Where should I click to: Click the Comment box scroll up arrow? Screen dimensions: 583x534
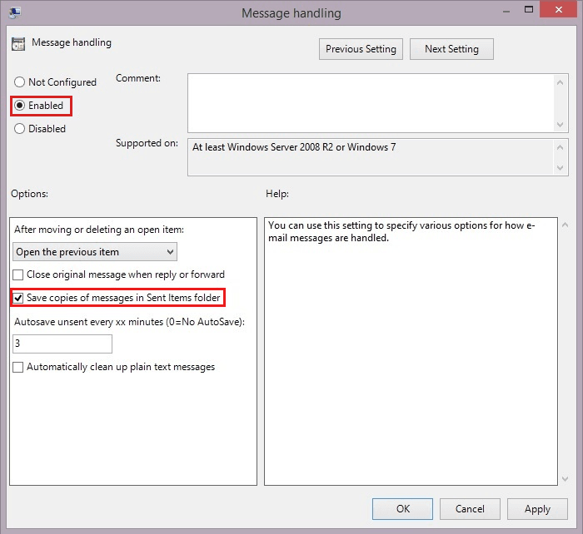pos(561,82)
